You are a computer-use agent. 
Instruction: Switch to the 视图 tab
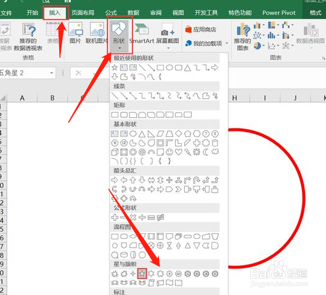click(178, 13)
